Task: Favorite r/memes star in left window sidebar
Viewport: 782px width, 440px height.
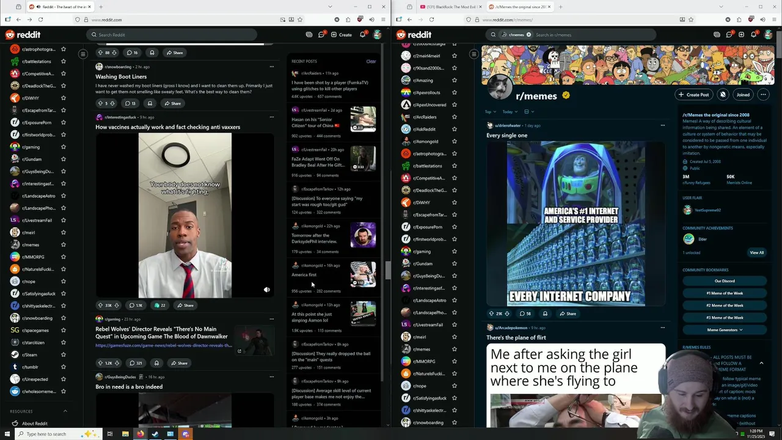Action: [64, 244]
